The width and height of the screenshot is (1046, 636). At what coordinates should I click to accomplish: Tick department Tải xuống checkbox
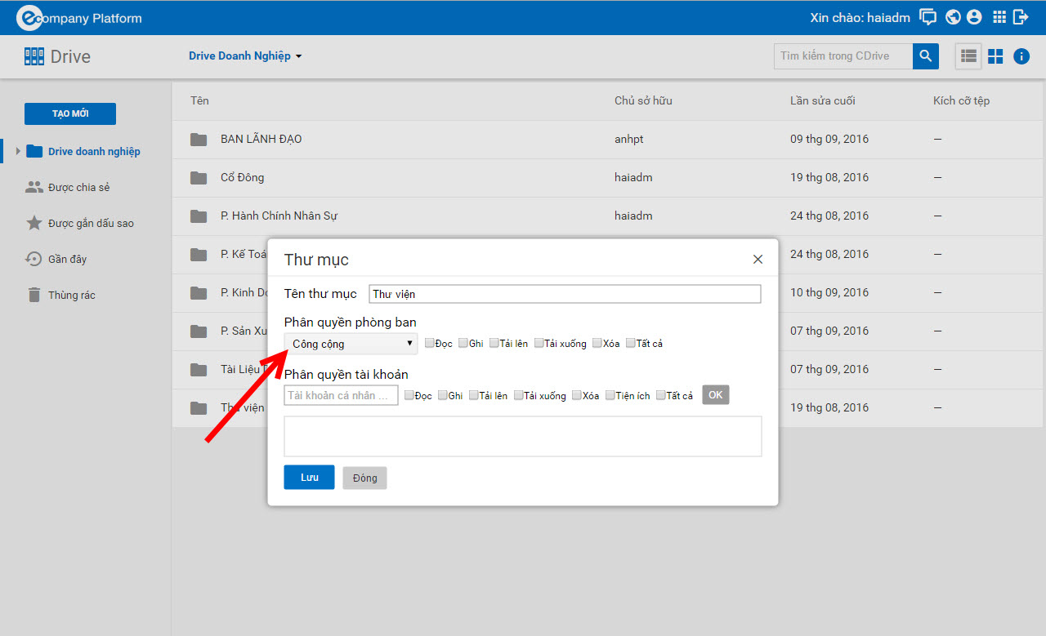click(x=539, y=343)
